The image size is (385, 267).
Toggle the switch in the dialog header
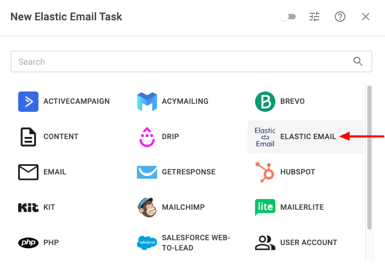(288, 17)
